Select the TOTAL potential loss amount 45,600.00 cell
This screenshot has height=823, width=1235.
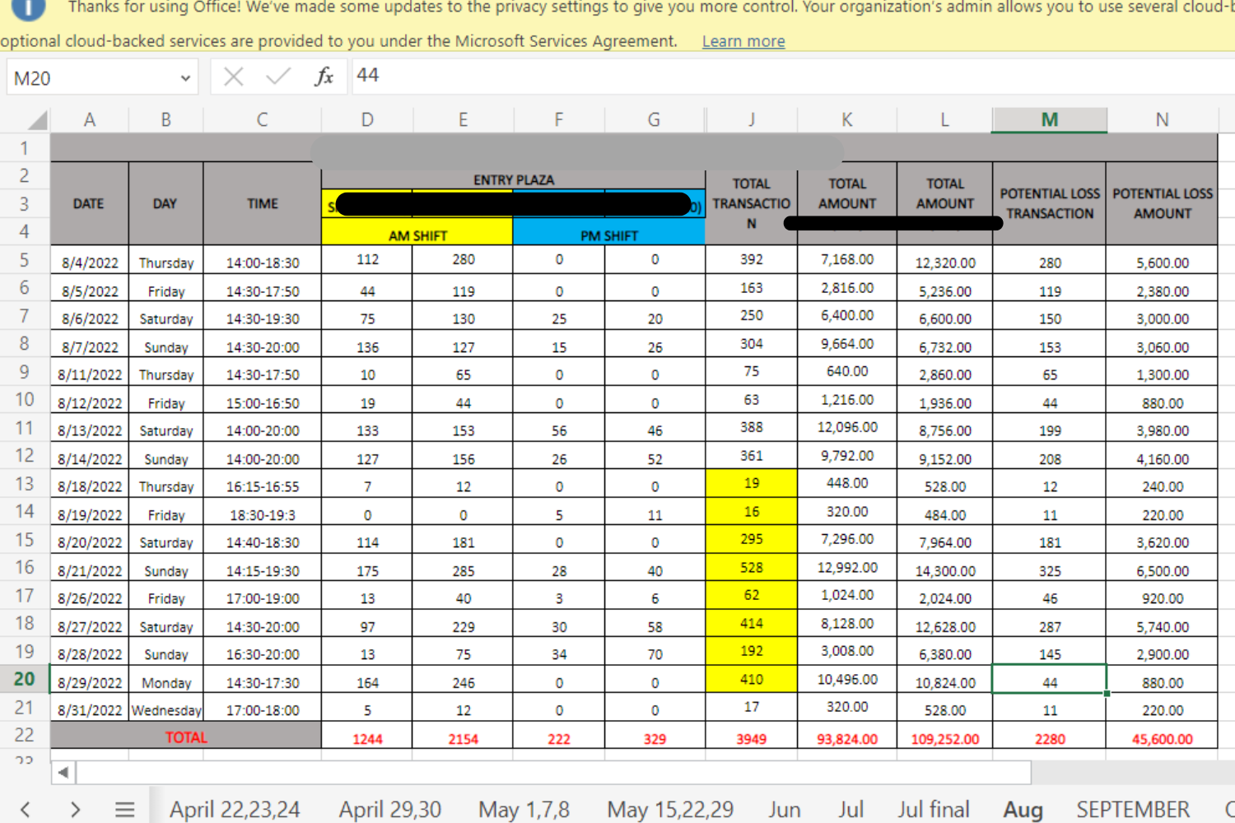pos(1162,738)
